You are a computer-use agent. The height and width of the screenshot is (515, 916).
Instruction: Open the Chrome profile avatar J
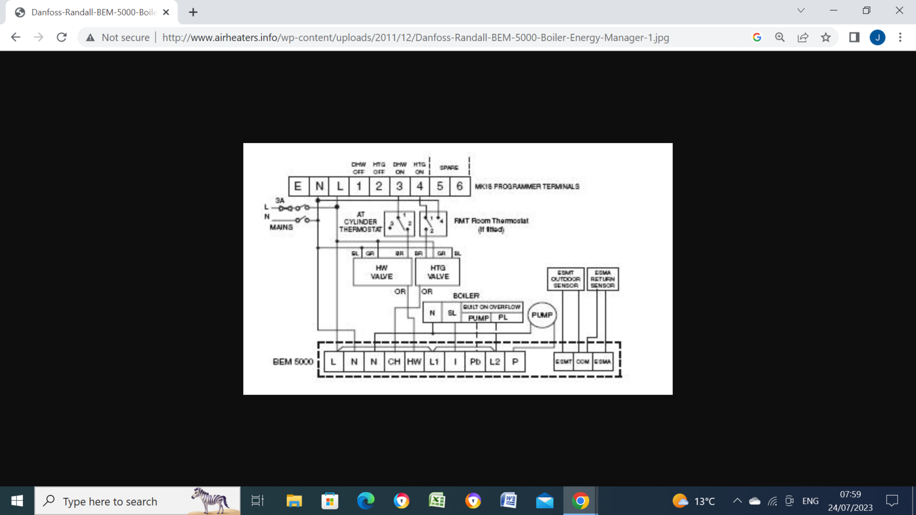point(877,37)
